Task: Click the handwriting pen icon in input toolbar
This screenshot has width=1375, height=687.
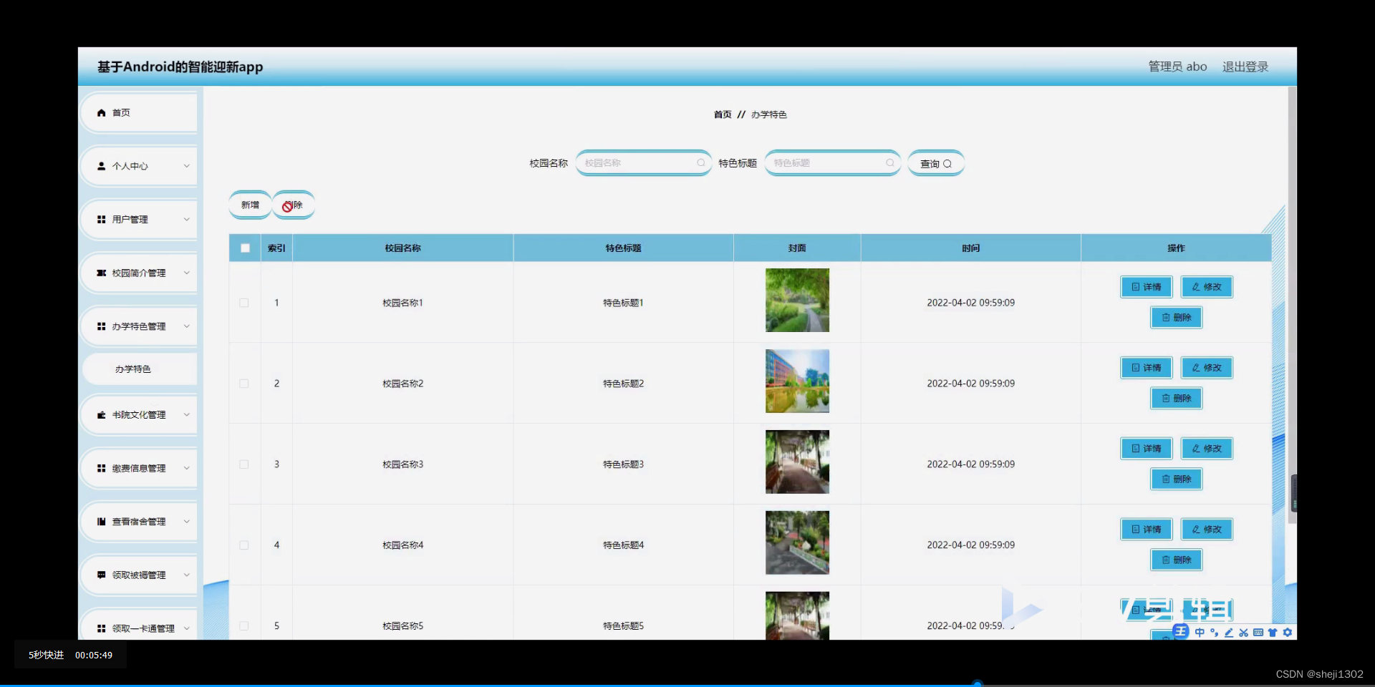Action: click(1230, 633)
